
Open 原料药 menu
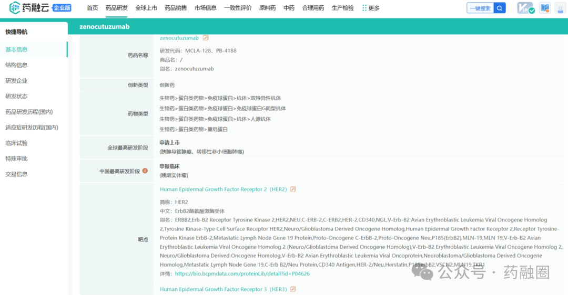pyautogui.click(x=267, y=8)
